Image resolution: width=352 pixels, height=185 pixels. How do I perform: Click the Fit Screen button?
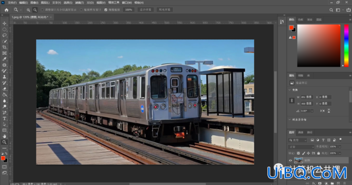[x=145, y=10]
